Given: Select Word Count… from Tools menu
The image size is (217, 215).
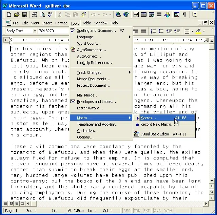Looking at the screenshot, I should 101,43.
